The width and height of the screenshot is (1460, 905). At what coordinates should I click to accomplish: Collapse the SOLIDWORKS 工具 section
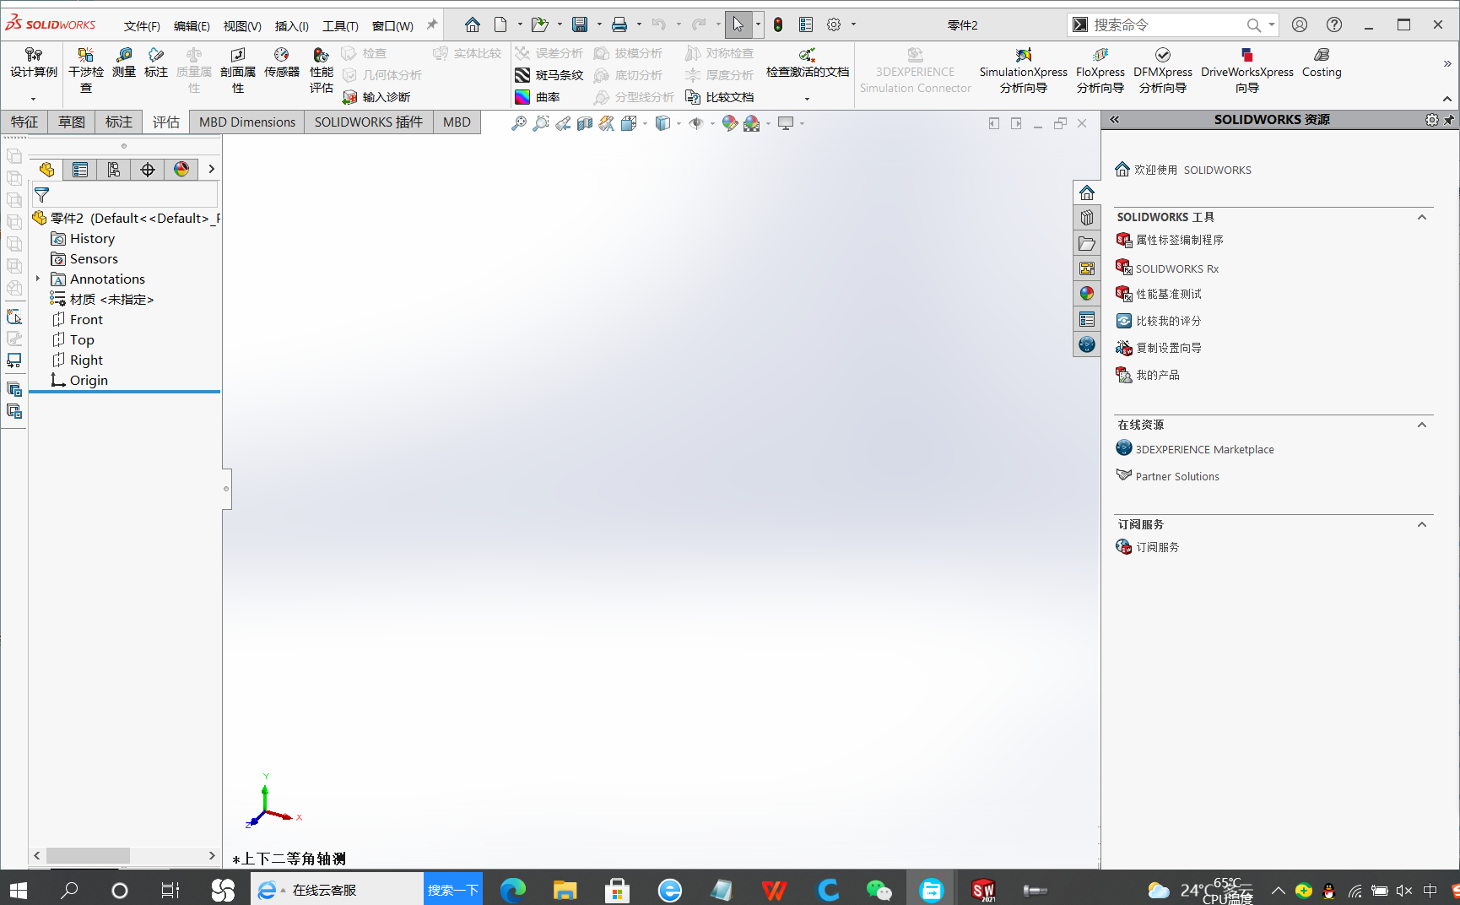tap(1421, 217)
